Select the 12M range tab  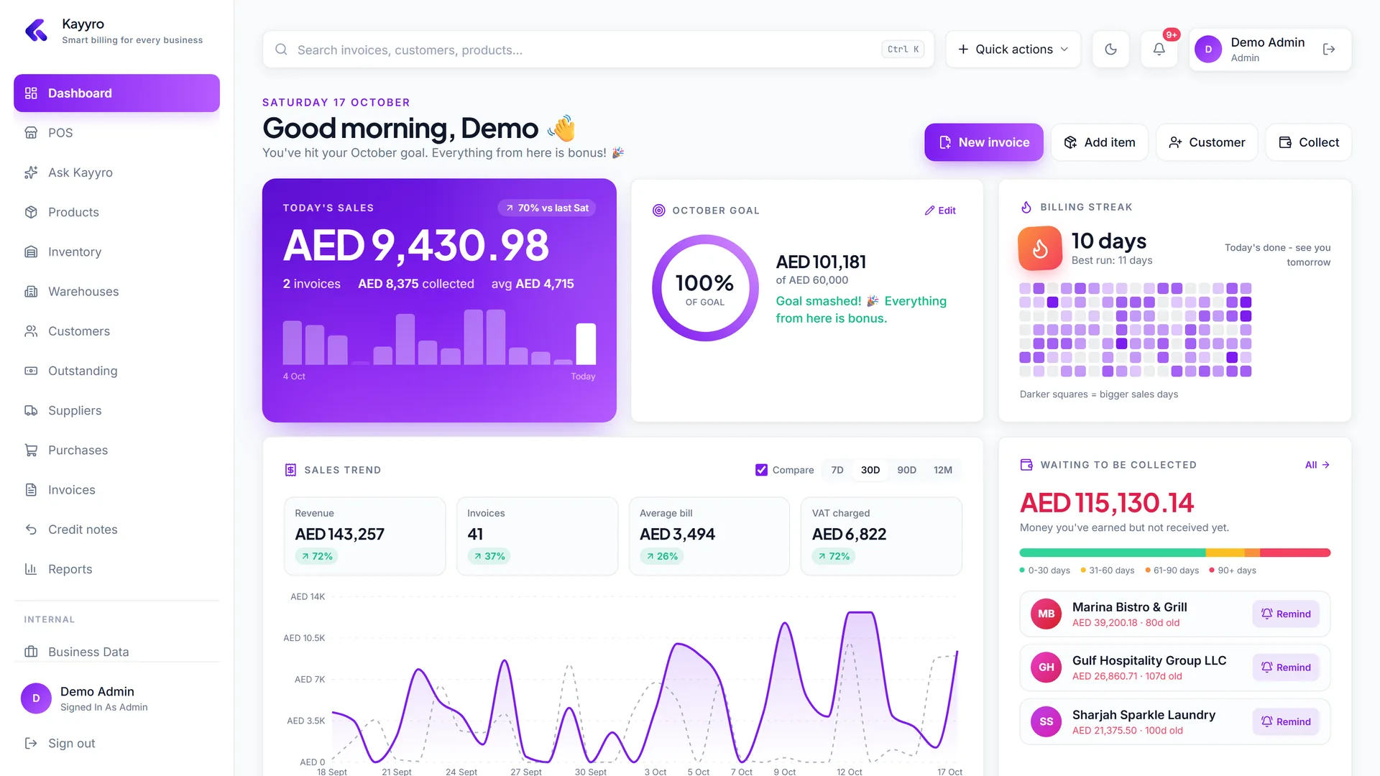click(943, 470)
